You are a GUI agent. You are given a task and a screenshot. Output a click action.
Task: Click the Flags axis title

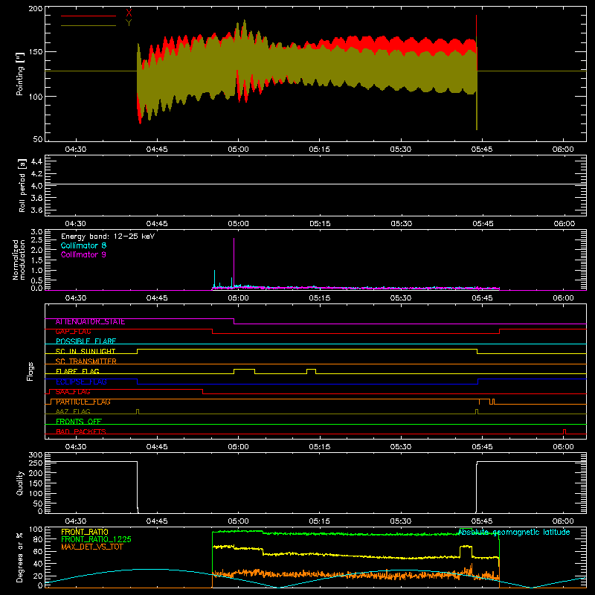(x=30, y=371)
